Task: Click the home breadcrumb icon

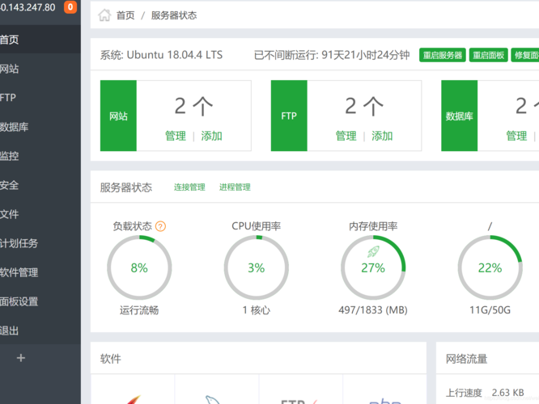Action: point(104,15)
